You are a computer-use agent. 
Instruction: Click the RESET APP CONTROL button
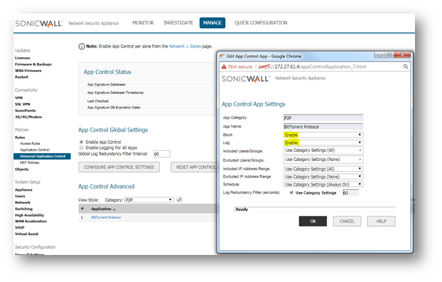(x=194, y=167)
